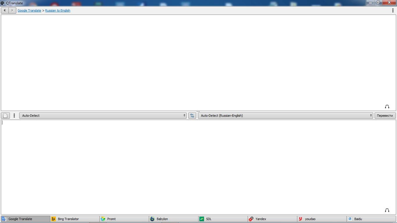Clear text with the blank page icon
Image resolution: width=397 pixels, height=223 pixels.
click(5, 116)
